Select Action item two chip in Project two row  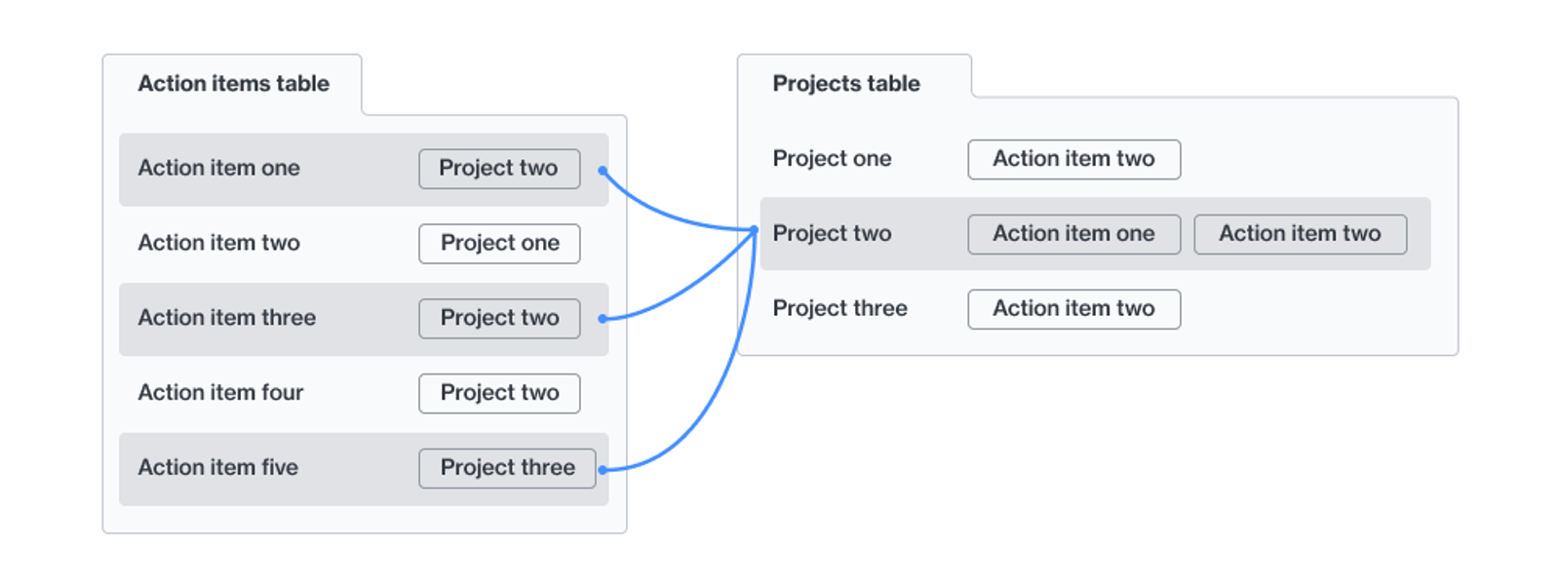1300,234
